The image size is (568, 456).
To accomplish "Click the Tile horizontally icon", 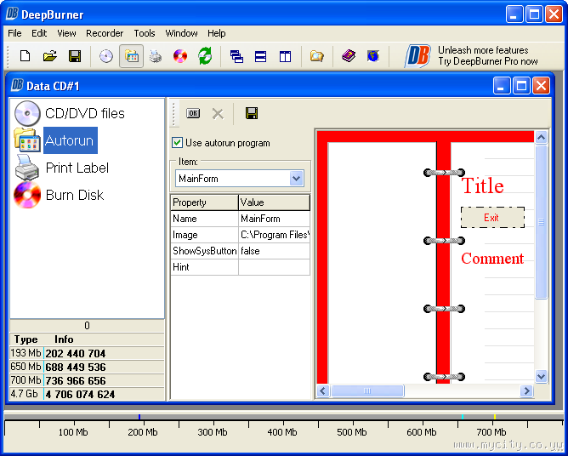I will (x=260, y=56).
